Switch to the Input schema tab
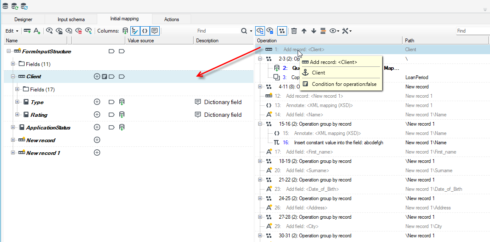This screenshot has height=242, width=490. (x=71, y=19)
